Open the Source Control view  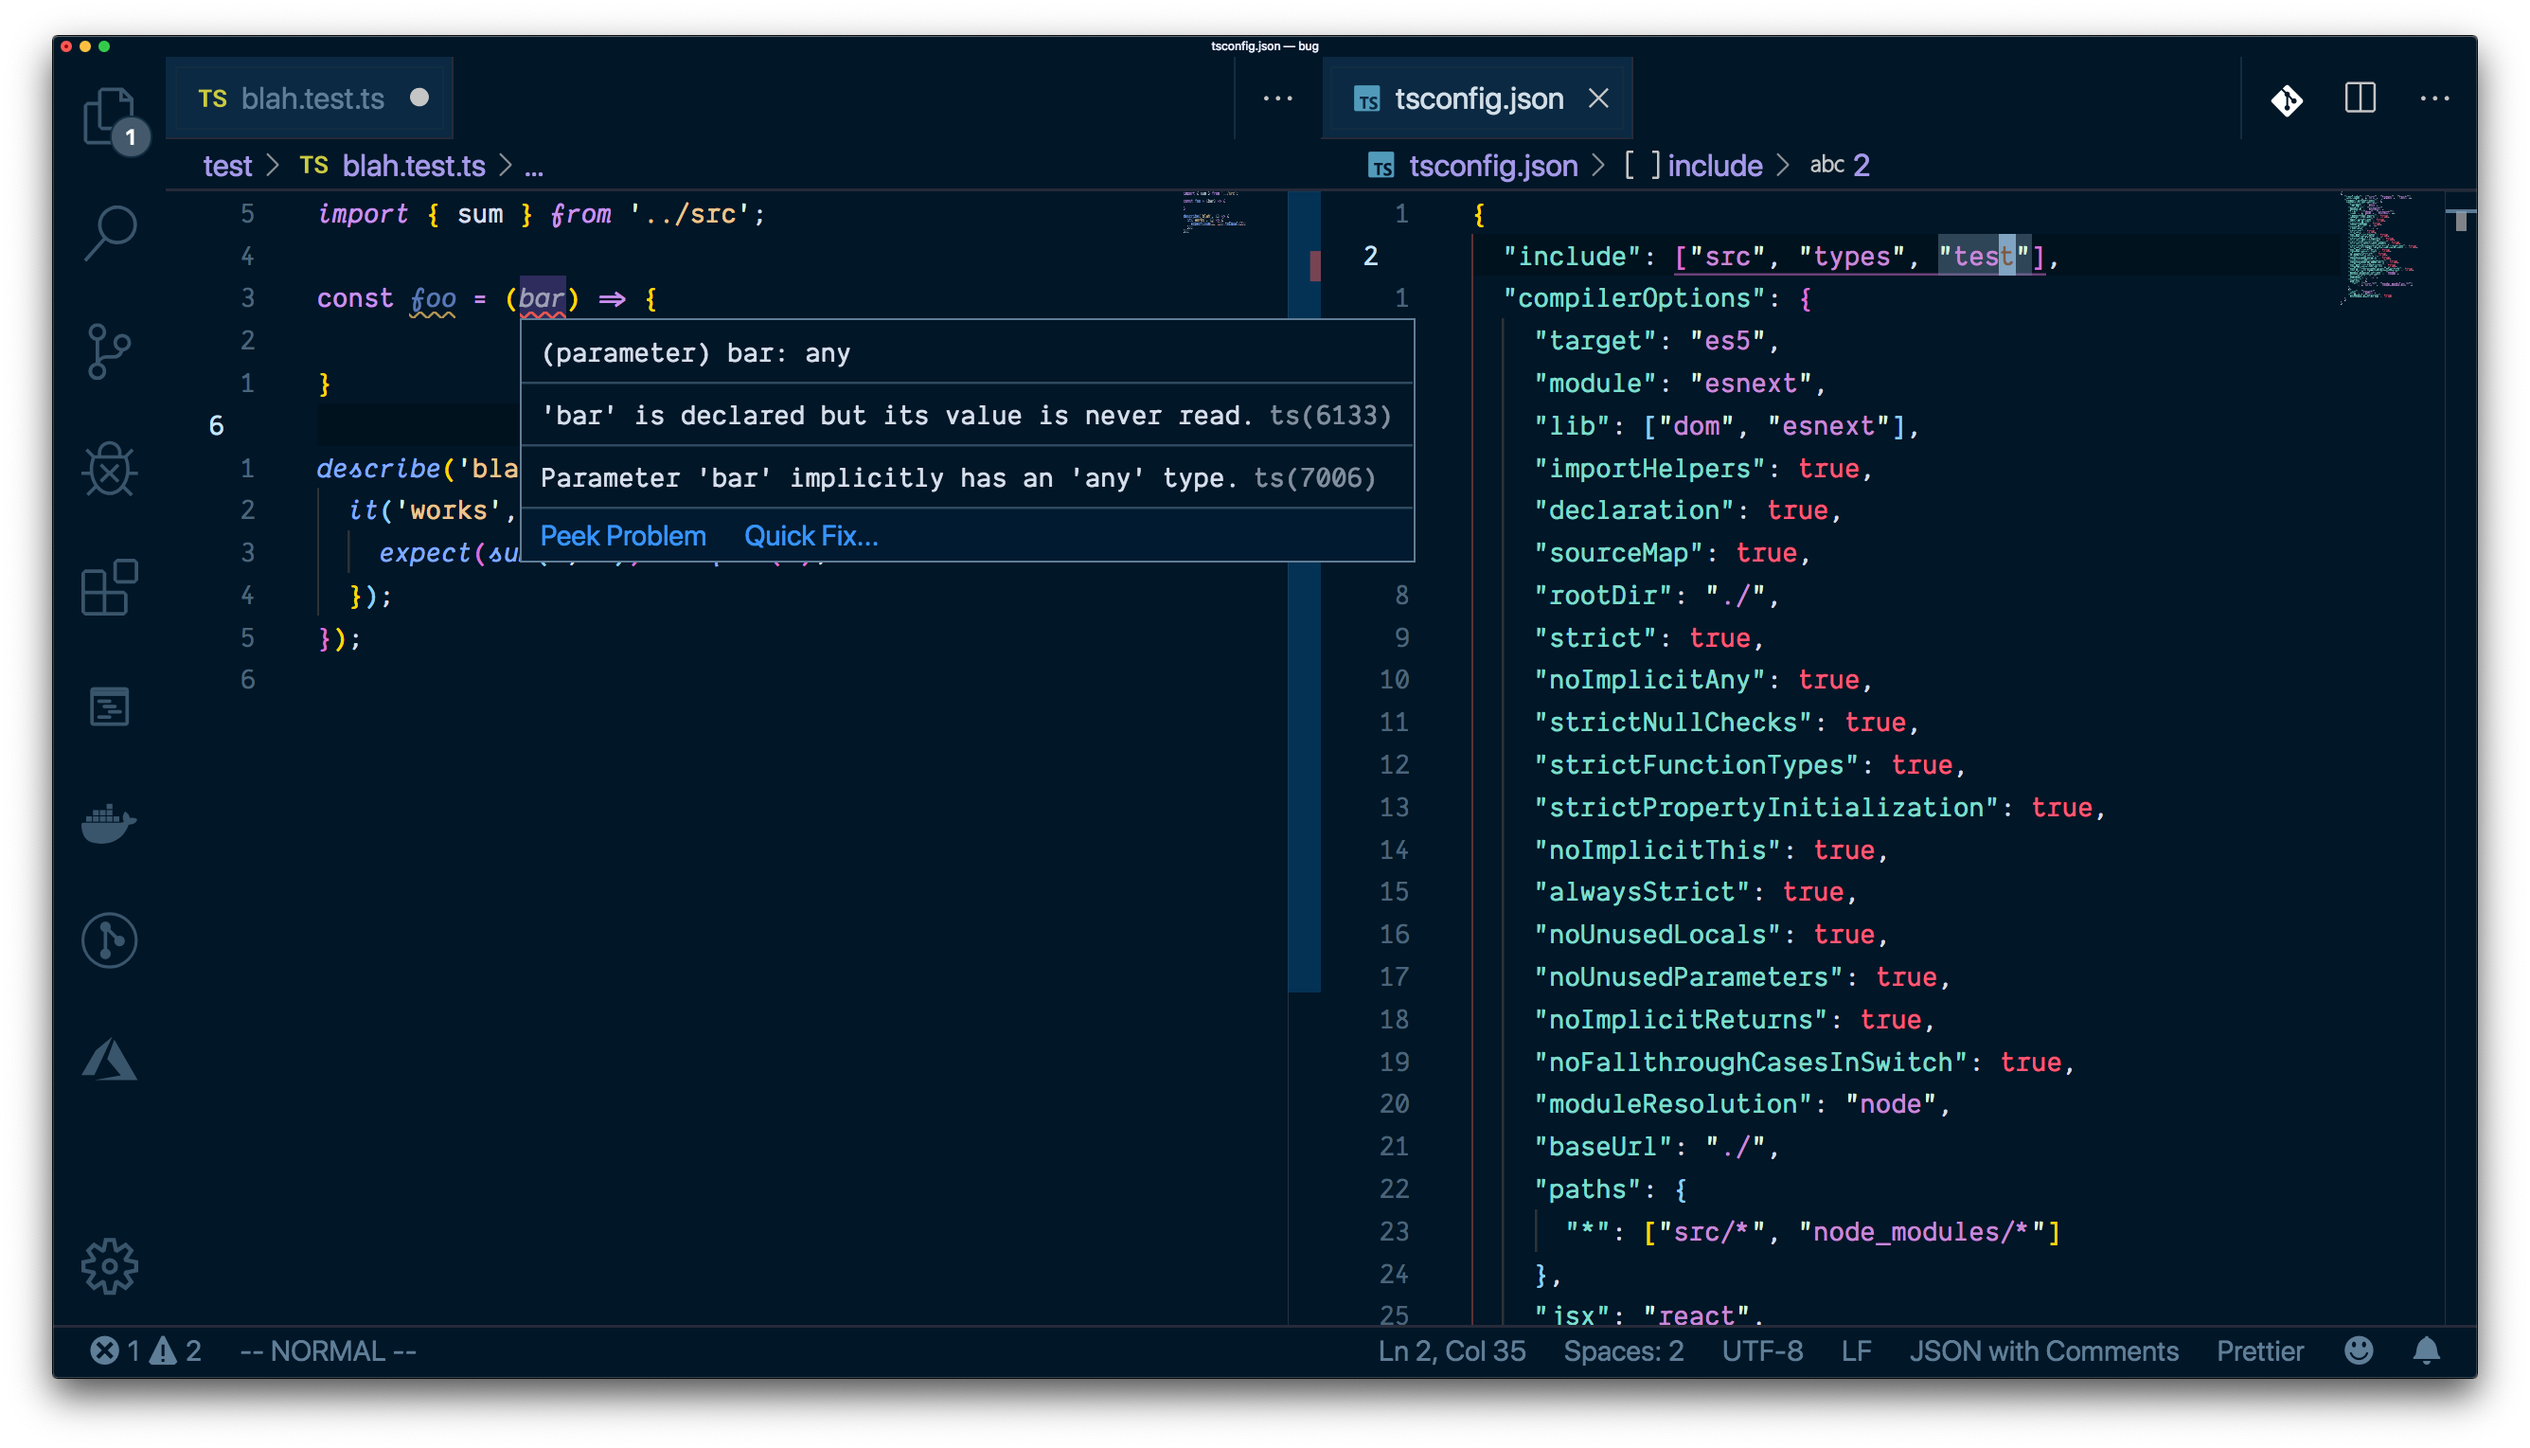point(109,350)
